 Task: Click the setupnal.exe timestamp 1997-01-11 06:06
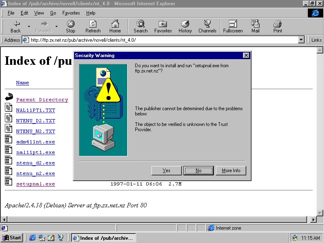click(136, 184)
